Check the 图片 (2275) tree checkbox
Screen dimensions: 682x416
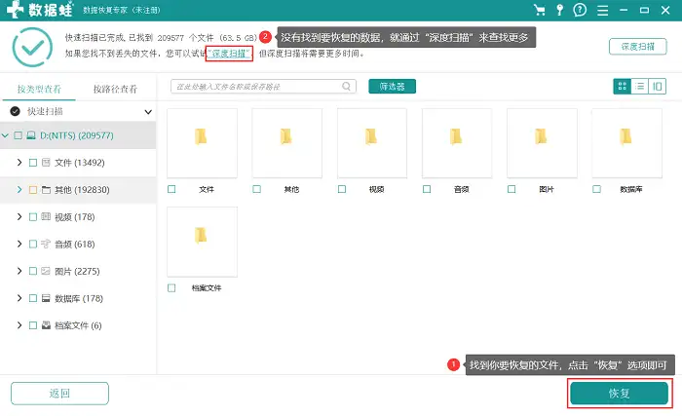(32, 271)
